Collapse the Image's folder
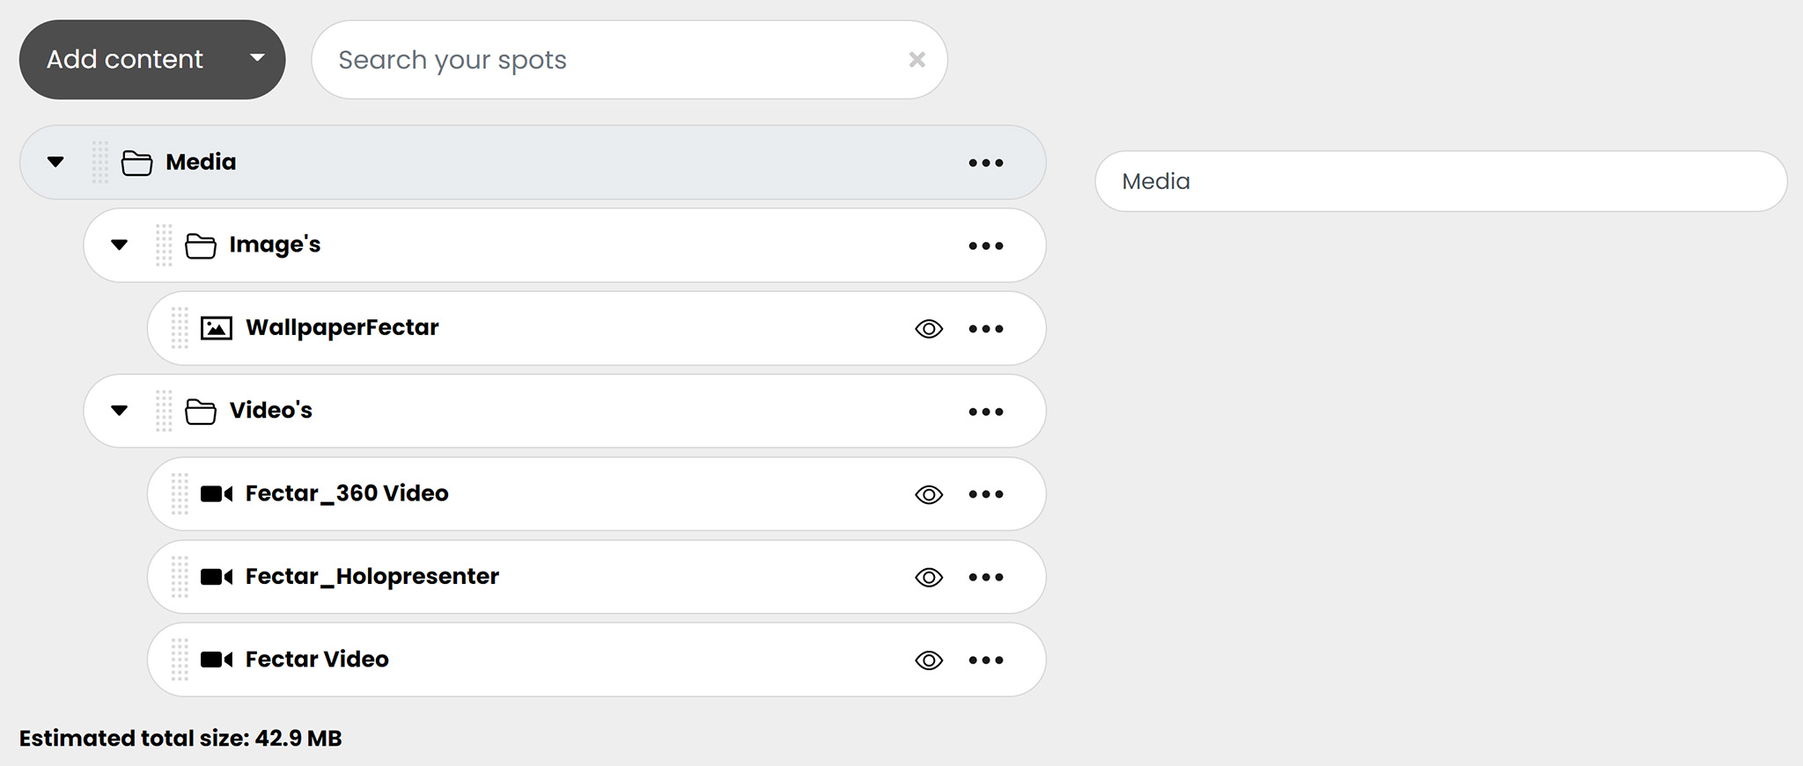This screenshot has height=766, width=1803. click(120, 244)
